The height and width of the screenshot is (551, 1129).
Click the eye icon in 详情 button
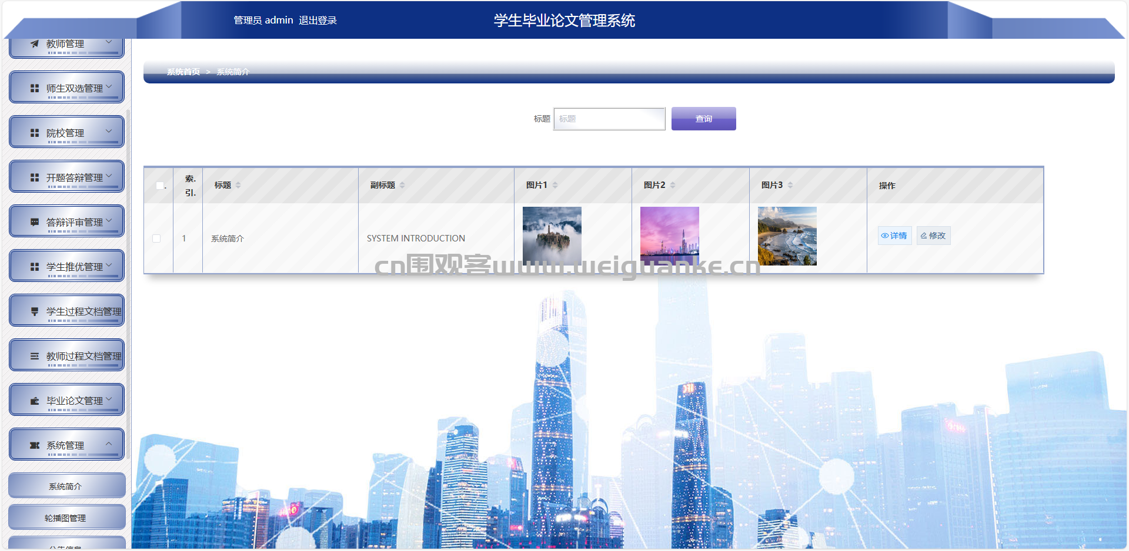(885, 236)
